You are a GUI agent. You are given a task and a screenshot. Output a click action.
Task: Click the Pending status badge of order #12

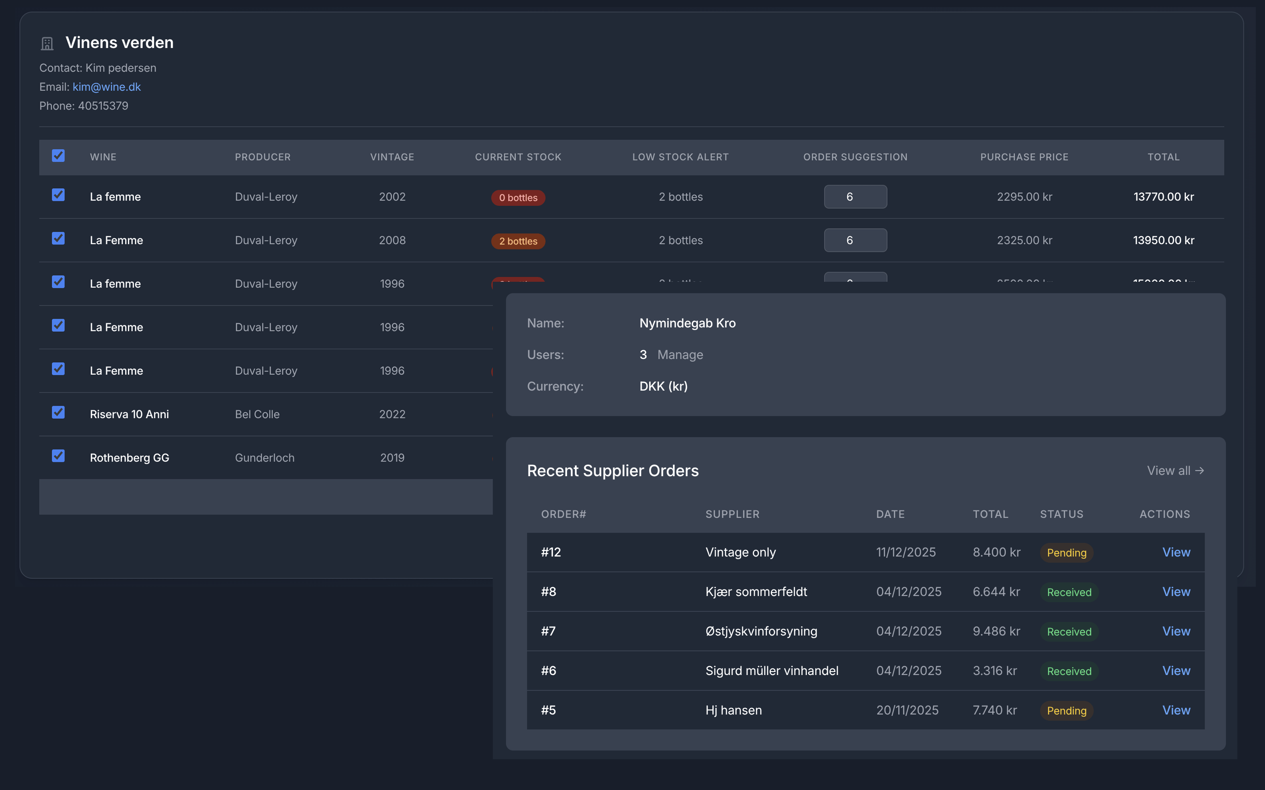(x=1066, y=553)
